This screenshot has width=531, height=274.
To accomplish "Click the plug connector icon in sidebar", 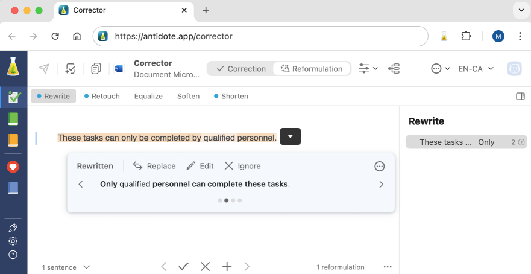I will tap(13, 228).
